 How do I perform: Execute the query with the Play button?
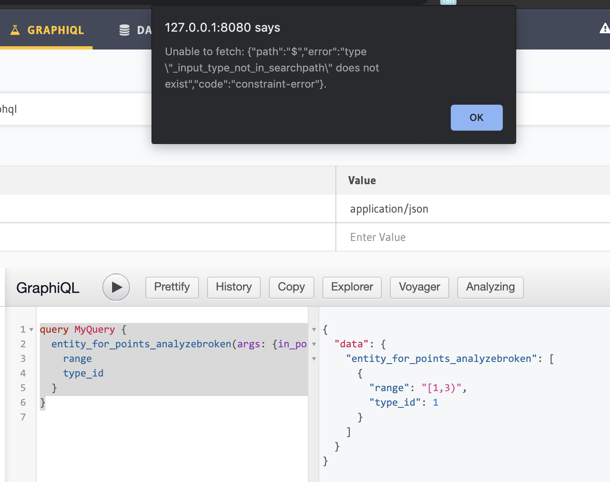pos(116,287)
